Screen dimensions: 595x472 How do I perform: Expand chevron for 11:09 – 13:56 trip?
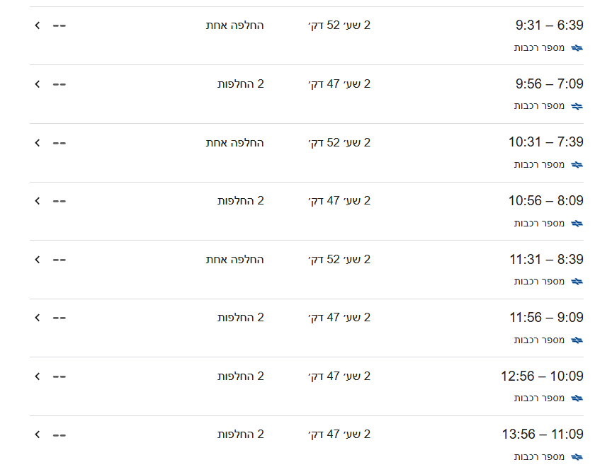click(38, 434)
